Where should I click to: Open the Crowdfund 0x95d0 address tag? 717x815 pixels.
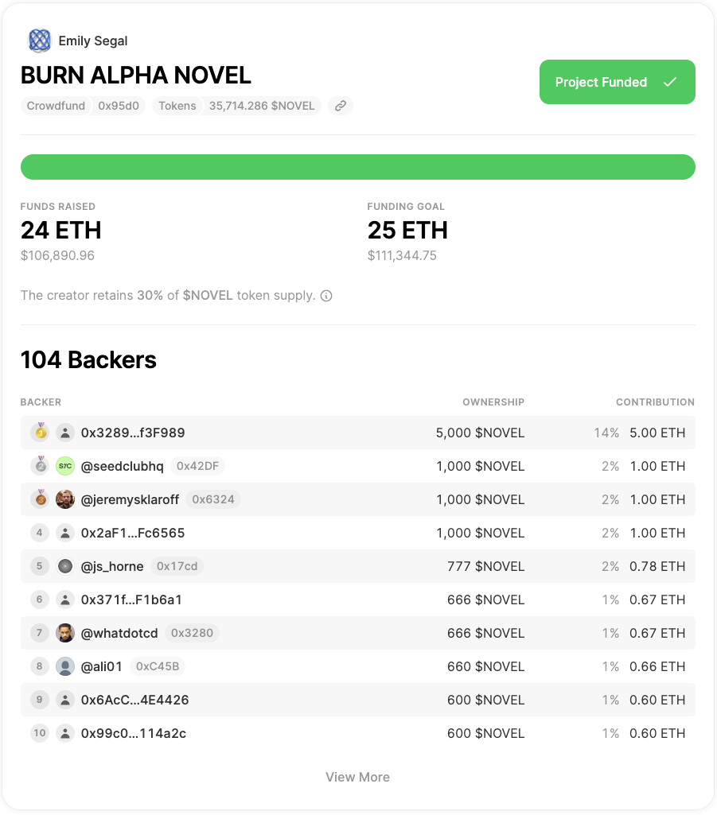point(83,106)
